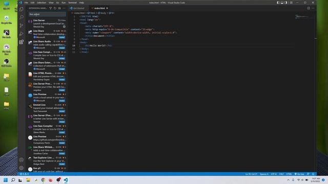Split the editor to the right
The width and height of the screenshot is (328, 184).
tap(309, 8)
